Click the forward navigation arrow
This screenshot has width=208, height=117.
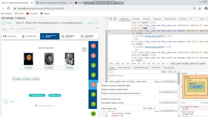[x=3, y=8]
